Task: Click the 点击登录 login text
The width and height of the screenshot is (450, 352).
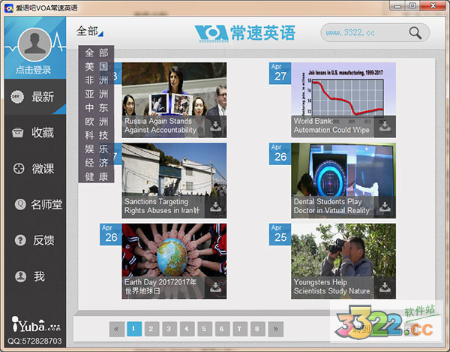Action: point(33,70)
